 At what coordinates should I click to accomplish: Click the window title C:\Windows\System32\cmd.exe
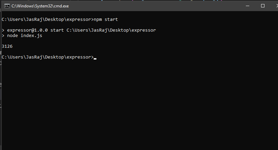(40, 6)
